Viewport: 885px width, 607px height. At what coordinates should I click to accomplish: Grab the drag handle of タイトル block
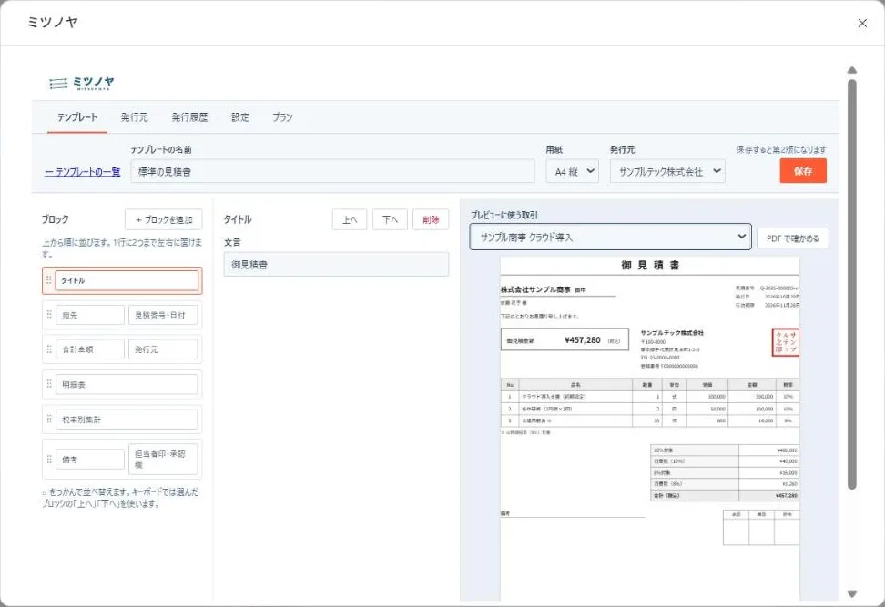[49, 280]
